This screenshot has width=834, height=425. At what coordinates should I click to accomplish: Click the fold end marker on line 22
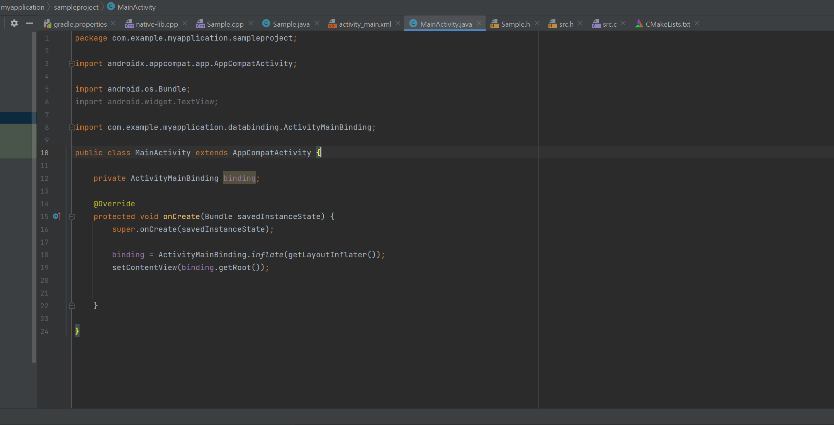[72, 306]
